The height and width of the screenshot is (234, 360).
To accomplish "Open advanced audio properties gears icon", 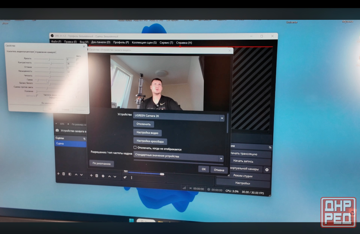I will coord(125,177).
